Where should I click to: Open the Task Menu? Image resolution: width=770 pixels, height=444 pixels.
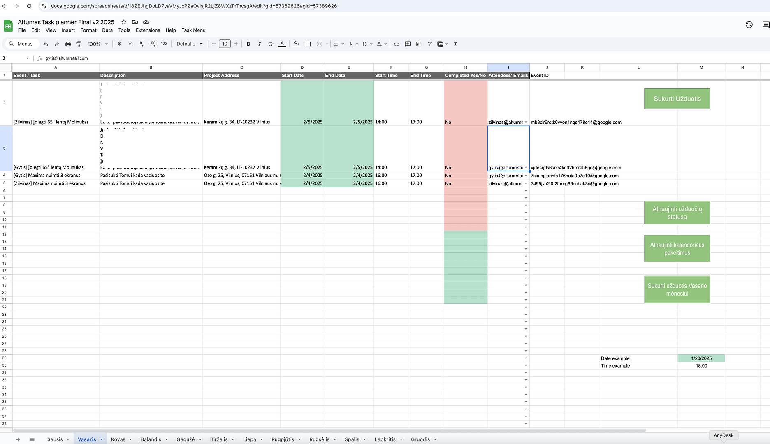coord(193,30)
